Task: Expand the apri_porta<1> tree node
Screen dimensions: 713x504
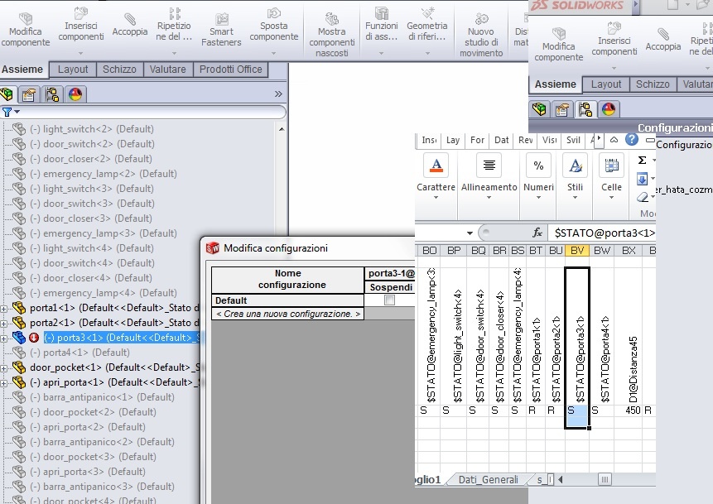Action: coord(3,383)
